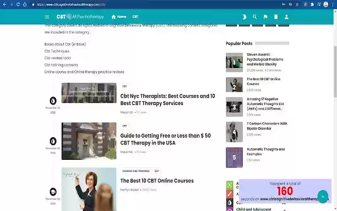
Task: Click popular post thumbnail number 2
Action: pyautogui.click(x=234, y=84)
